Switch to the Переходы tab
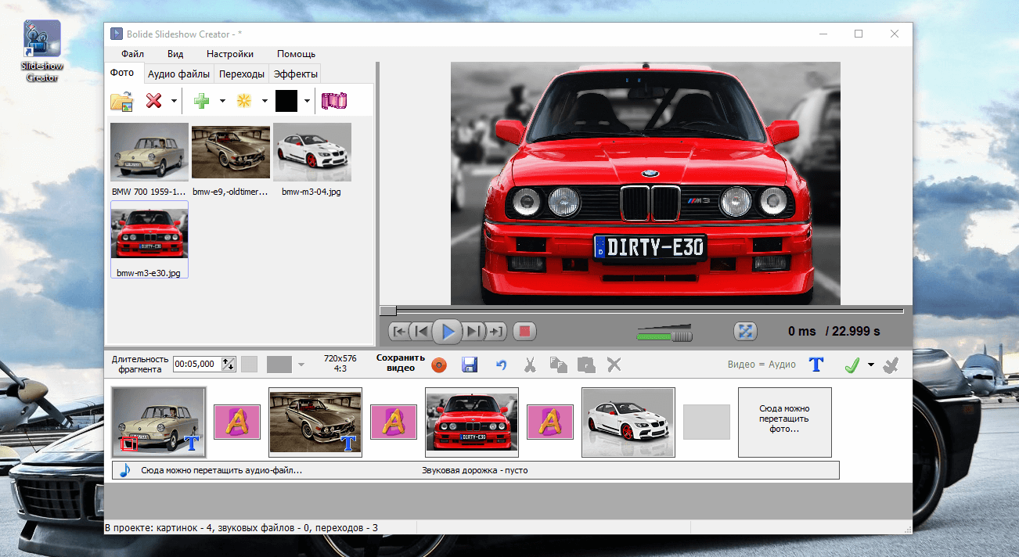Viewport: 1019px width, 557px height. pos(241,74)
